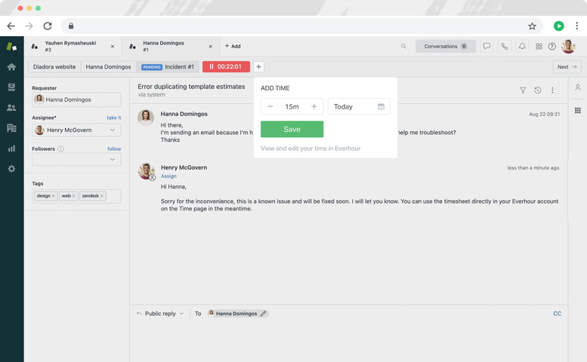This screenshot has width=587, height=362.
Task: Close the Hanna Domingos #1 tab
Action: [x=210, y=46]
